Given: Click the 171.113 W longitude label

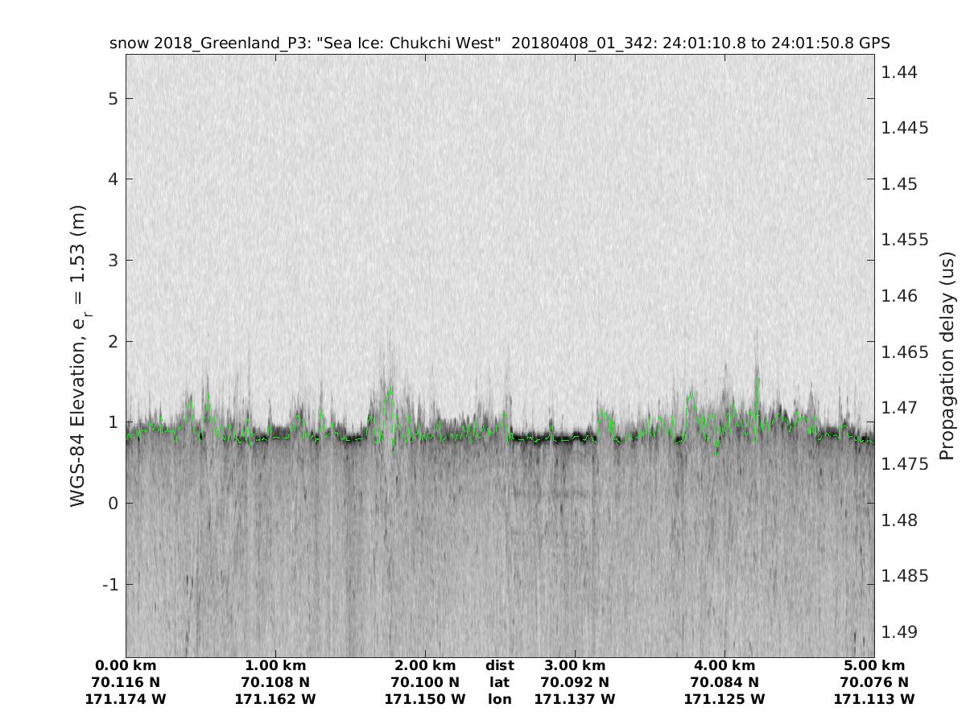Looking at the screenshot, I should pyautogui.click(x=874, y=700).
